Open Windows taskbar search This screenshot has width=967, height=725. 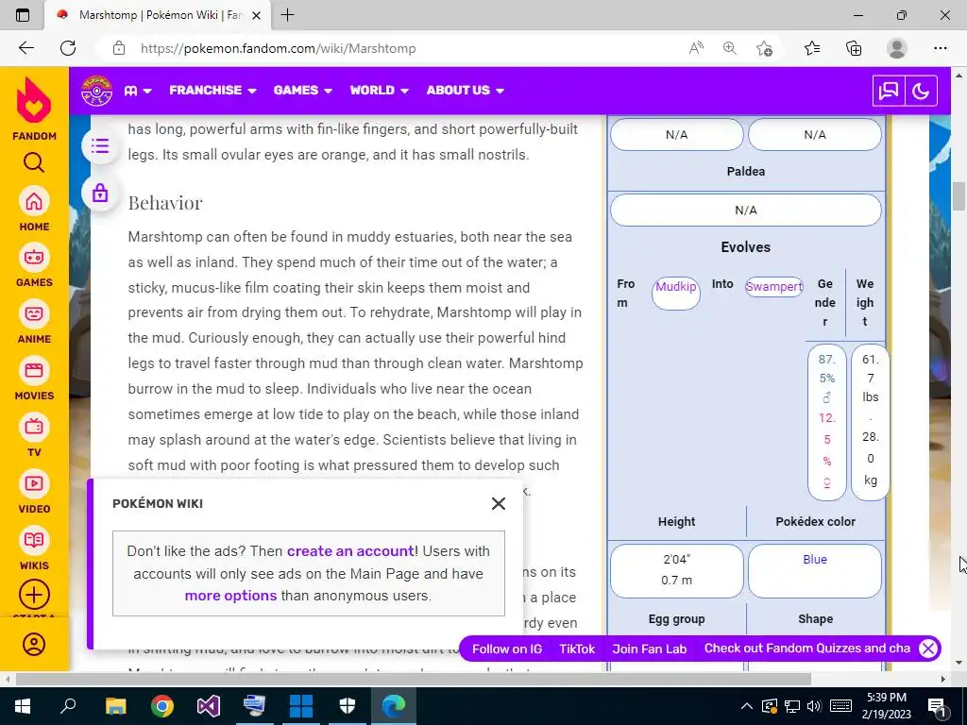click(68, 705)
